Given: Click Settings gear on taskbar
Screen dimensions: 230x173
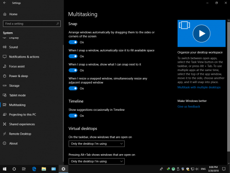Looking at the screenshot, I should point(63,169).
